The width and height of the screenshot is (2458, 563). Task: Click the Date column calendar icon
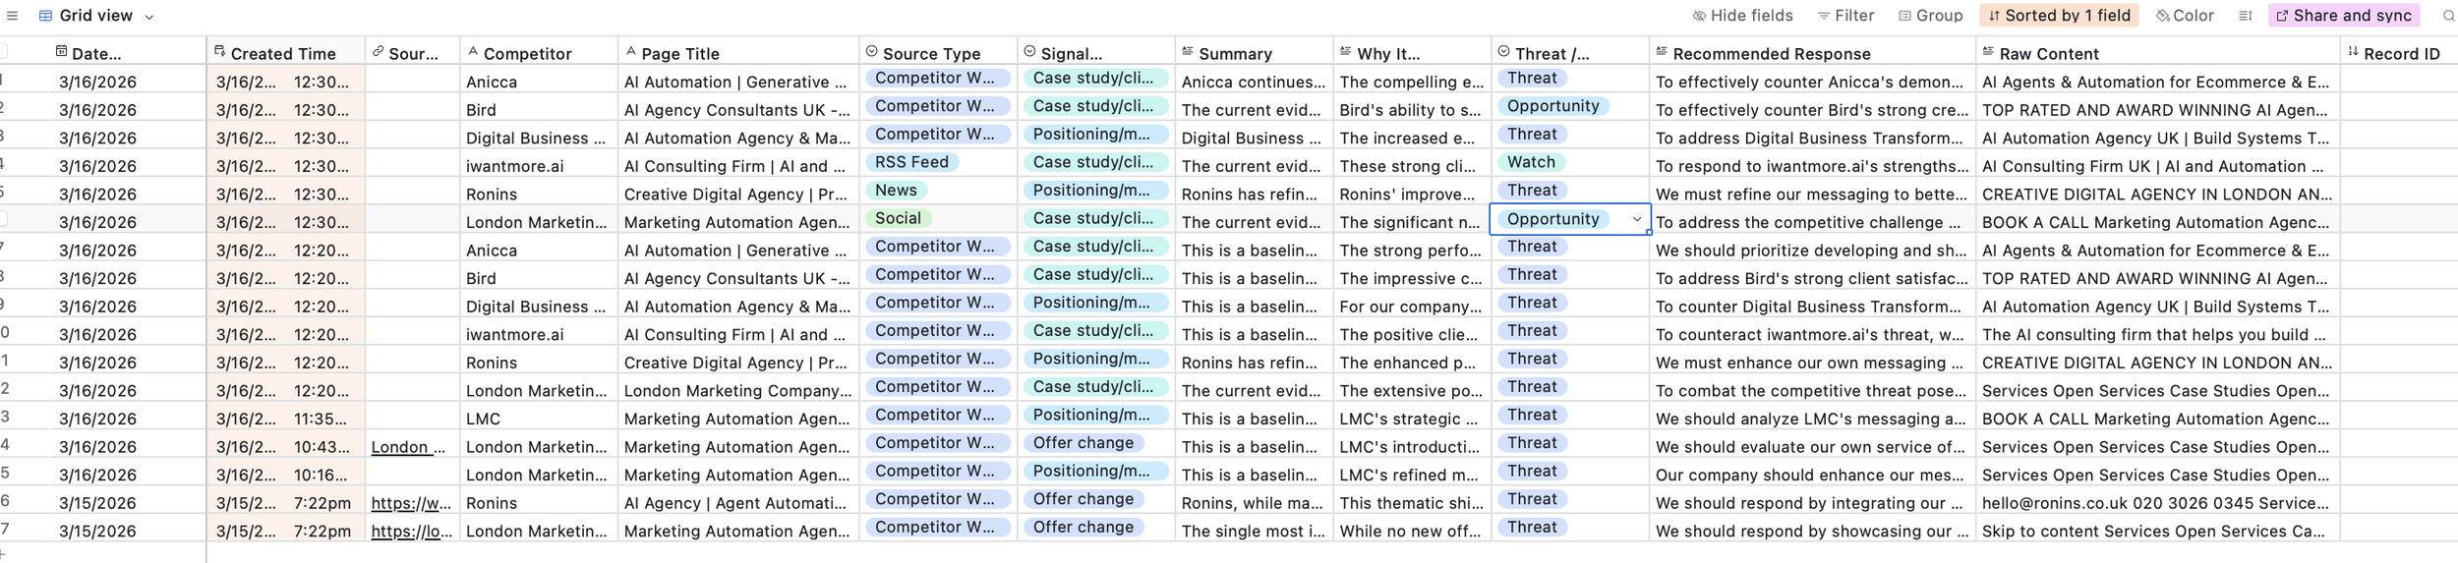[x=61, y=51]
